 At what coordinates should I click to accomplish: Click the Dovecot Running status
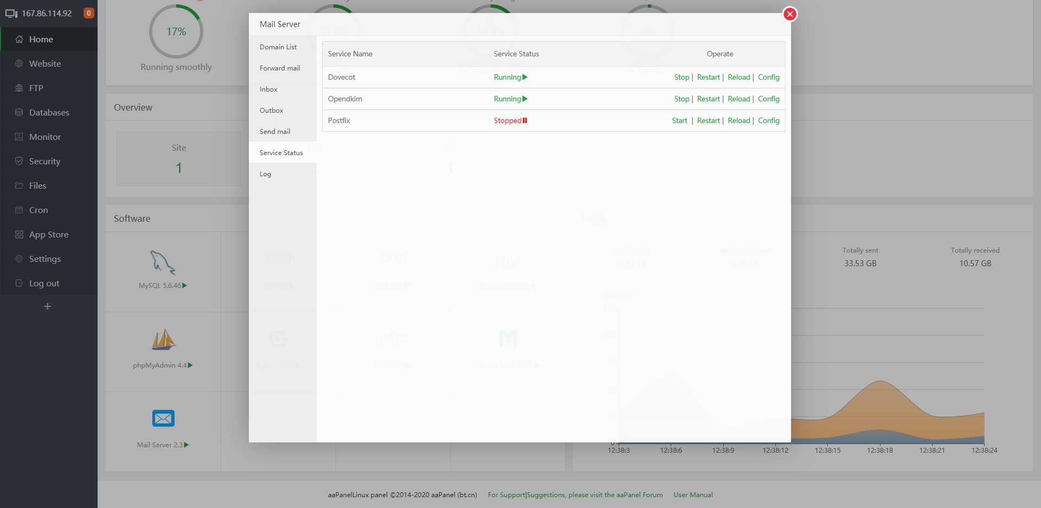511,78
